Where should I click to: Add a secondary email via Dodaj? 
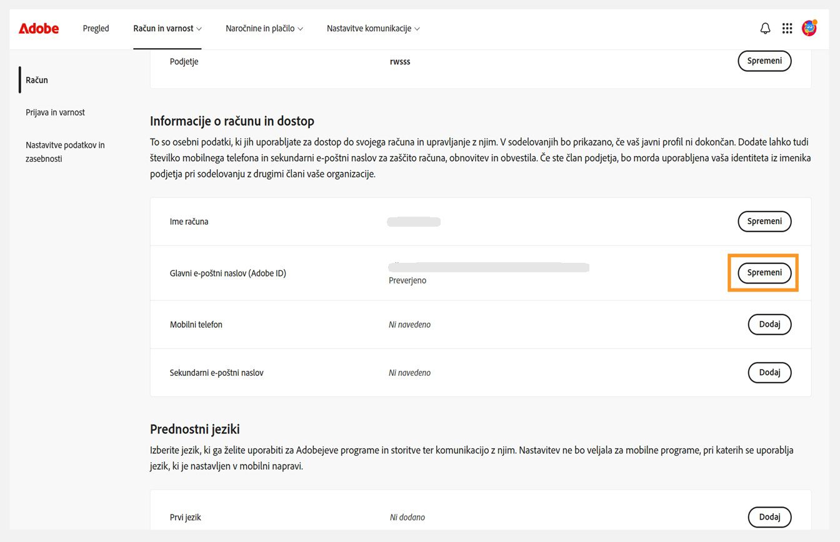tap(769, 372)
